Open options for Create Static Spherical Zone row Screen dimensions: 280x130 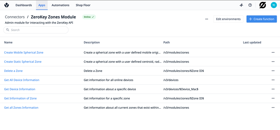[273, 62]
